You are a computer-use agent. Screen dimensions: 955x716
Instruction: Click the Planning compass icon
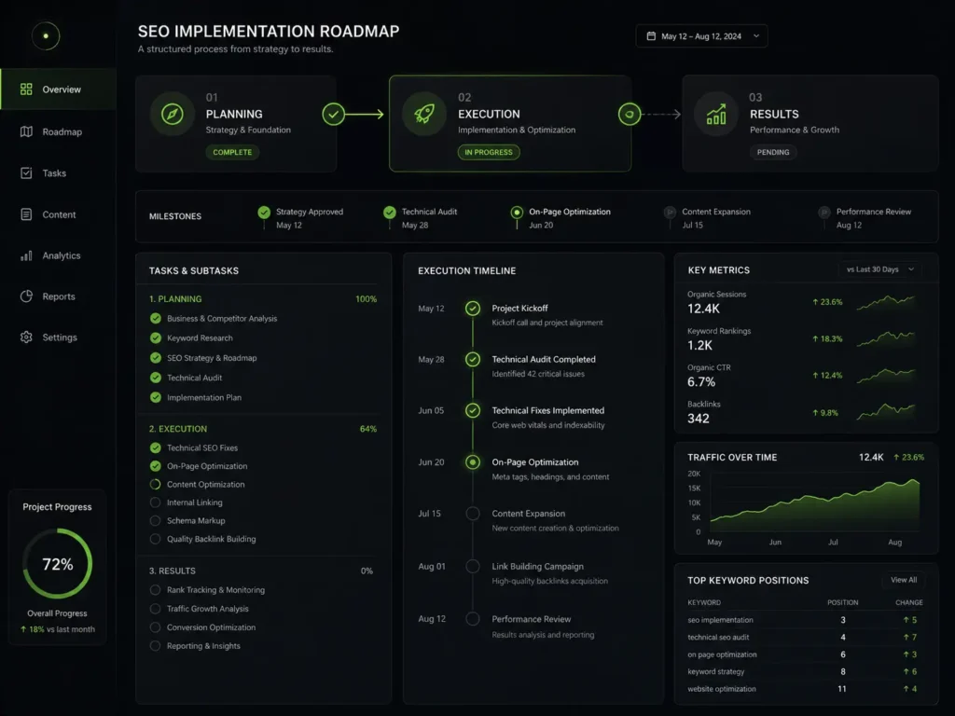(173, 114)
